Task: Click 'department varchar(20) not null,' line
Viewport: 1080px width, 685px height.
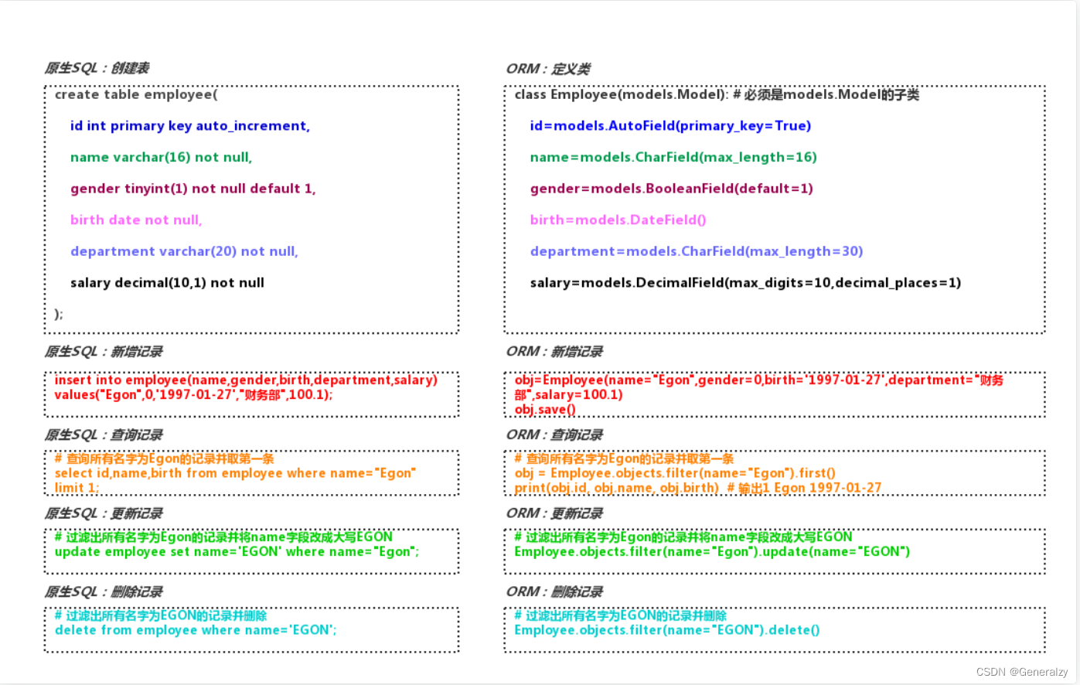Action: 184,251
